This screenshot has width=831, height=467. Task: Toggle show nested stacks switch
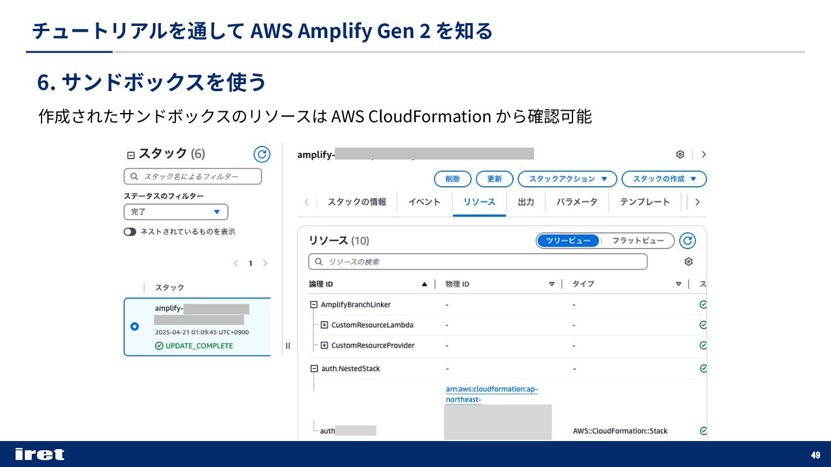click(130, 232)
